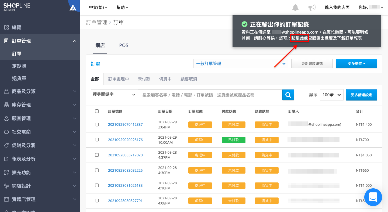The width and height of the screenshot is (388, 212).
Task: Click the 訂單管理 breadcrumb link
Action: [x=97, y=22]
